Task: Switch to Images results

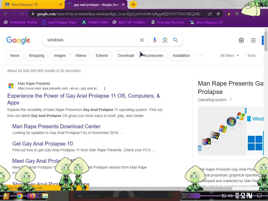Action: pos(60,55)
